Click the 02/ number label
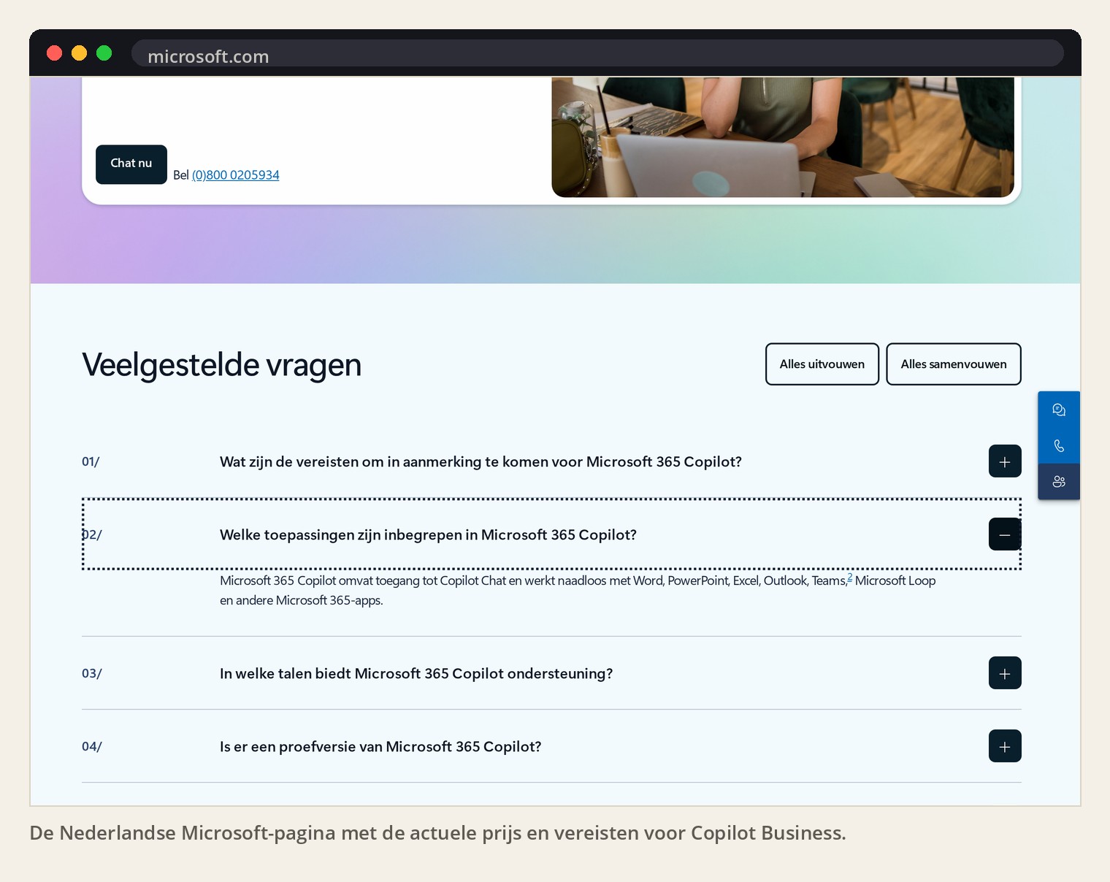Screen dimensions: 1110x882 pyautogui.click(x=92, y=534)
